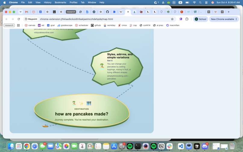This screenshot has width=243, height=152.
Task: Open 'research' bookmarks folder
Action: tap(9, 25)
